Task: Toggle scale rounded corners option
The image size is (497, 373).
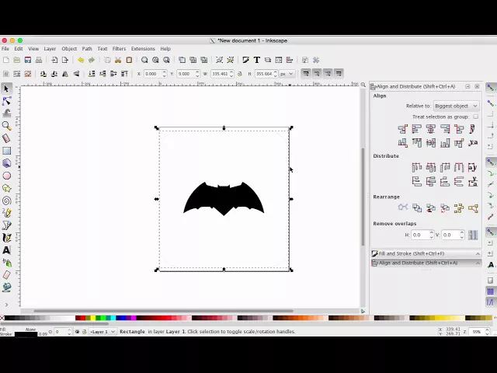Action: (x=317, y=74)
